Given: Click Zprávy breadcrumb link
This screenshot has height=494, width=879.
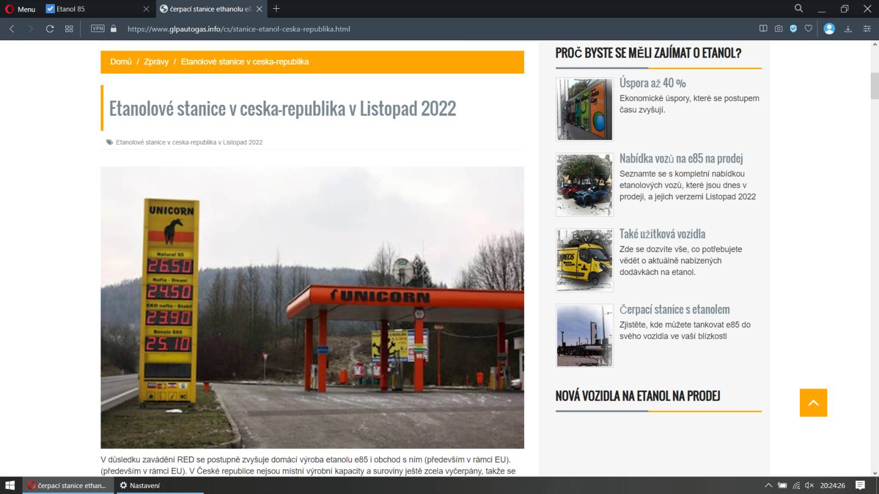Looking at the screenshot, I should click(x=156, y=61).
